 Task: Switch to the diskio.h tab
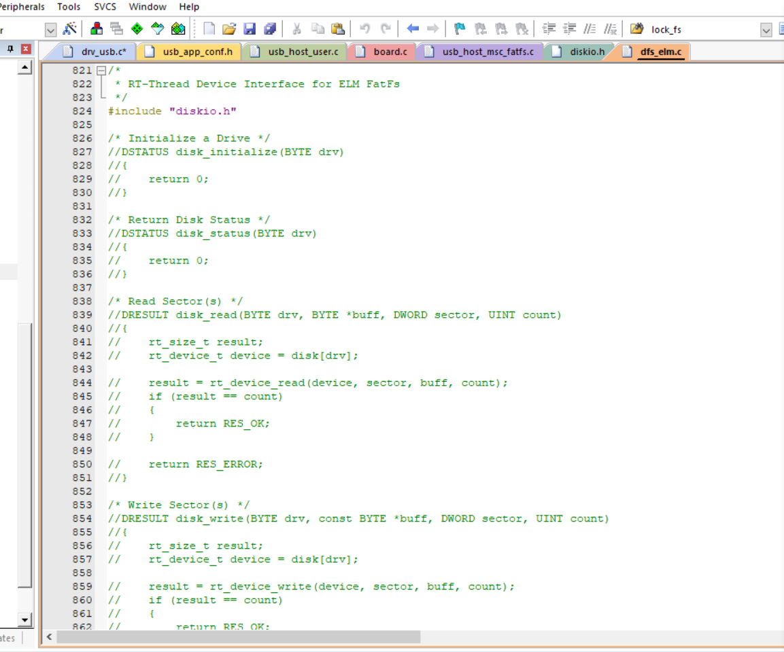pos(579,52)
